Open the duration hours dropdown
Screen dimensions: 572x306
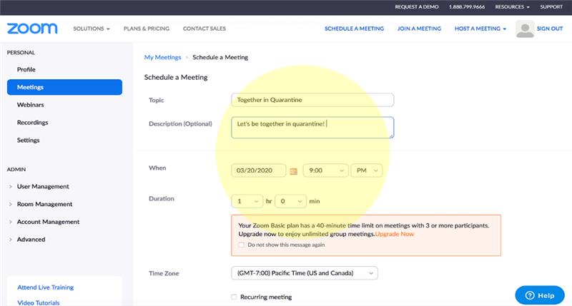pyautogui.click(x=247, y=201)
